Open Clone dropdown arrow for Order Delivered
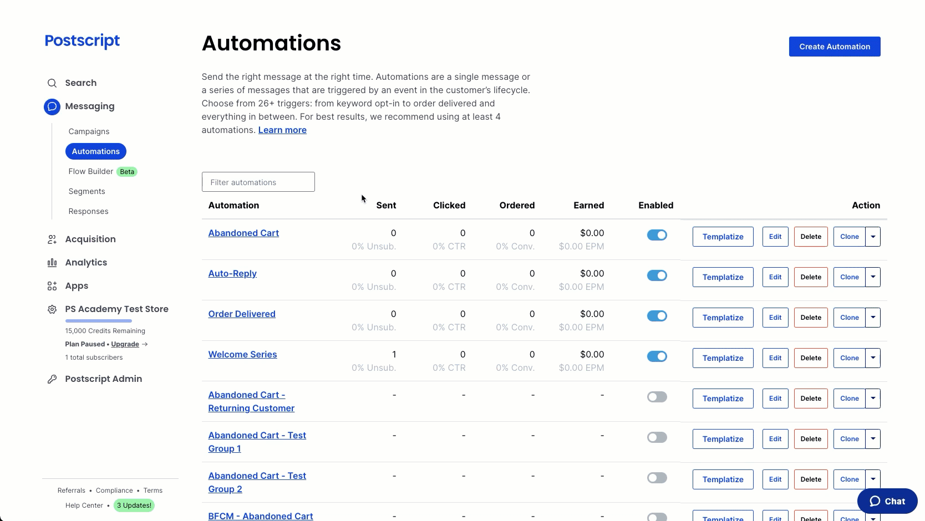This screenshot has width=925, height=521. pyautogui.click(x=873, y=318)
